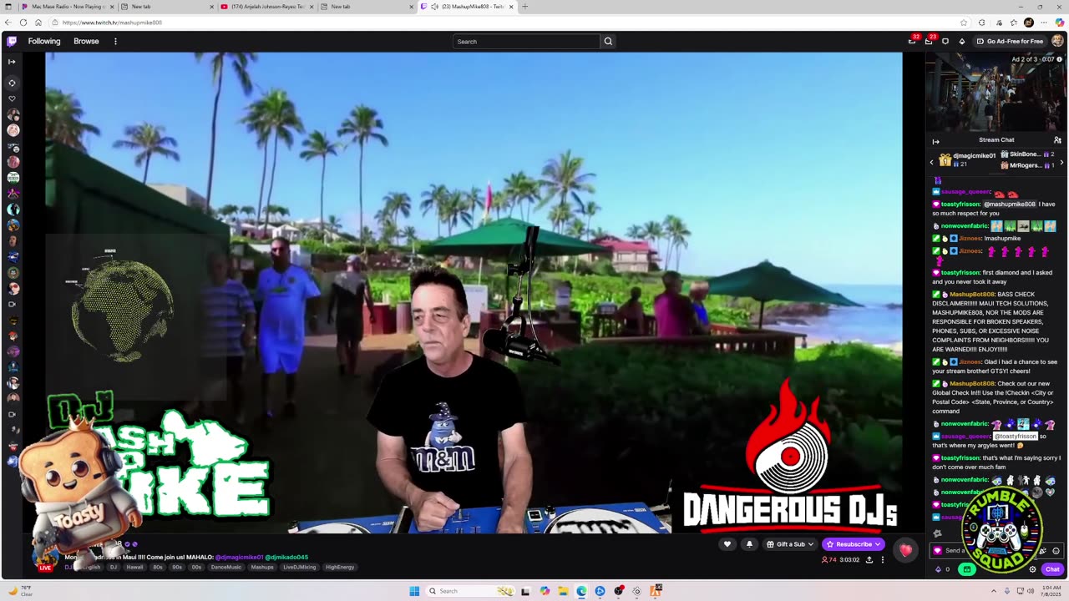Toggle the notification bell for channel
Screen dimensions: 1069x601
749,544
